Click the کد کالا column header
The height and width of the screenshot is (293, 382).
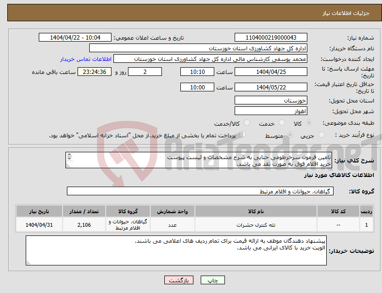(x=338, y=211)
